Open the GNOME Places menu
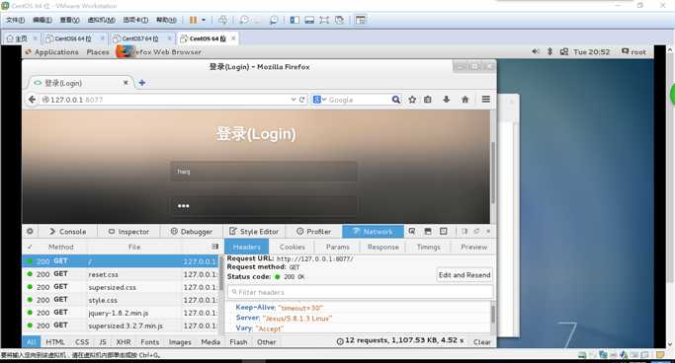Screen dimensions: 675x363 pos(98,52)
